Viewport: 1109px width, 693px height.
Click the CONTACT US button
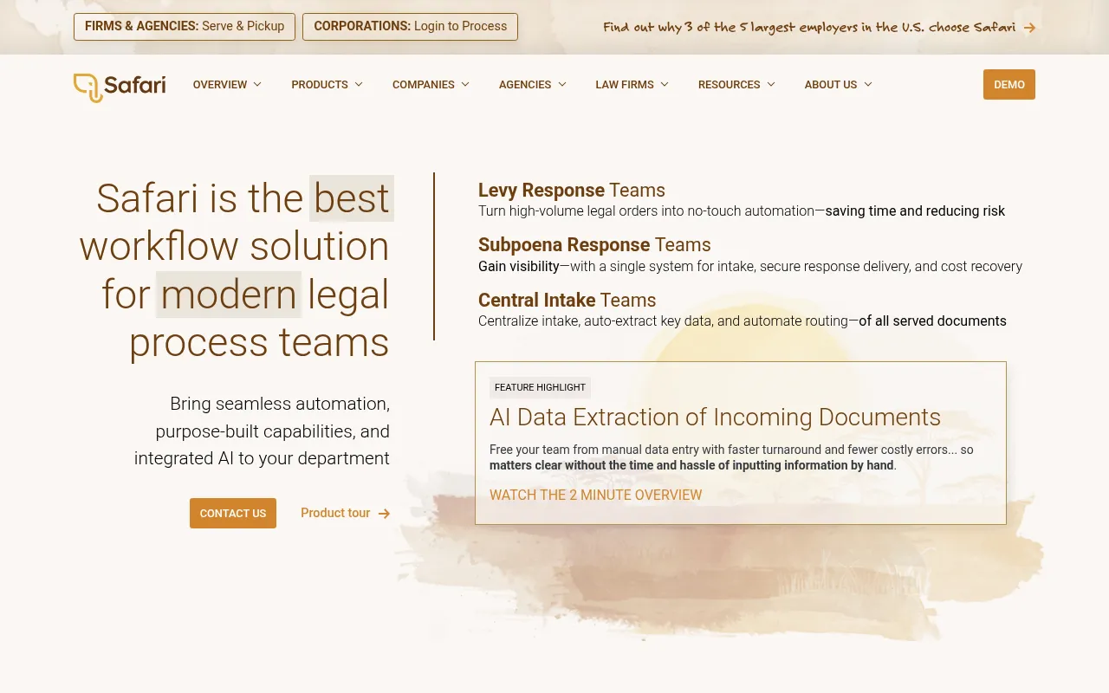click(233, 513)
